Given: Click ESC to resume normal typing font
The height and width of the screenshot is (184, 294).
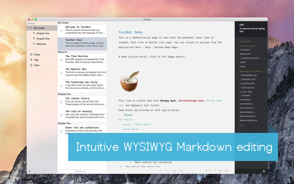Looking at the screenshot, I should pos(242,25).
